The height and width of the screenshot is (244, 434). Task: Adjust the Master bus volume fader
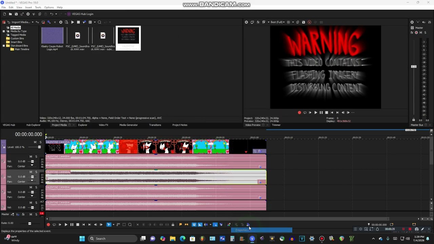(414, 66)
